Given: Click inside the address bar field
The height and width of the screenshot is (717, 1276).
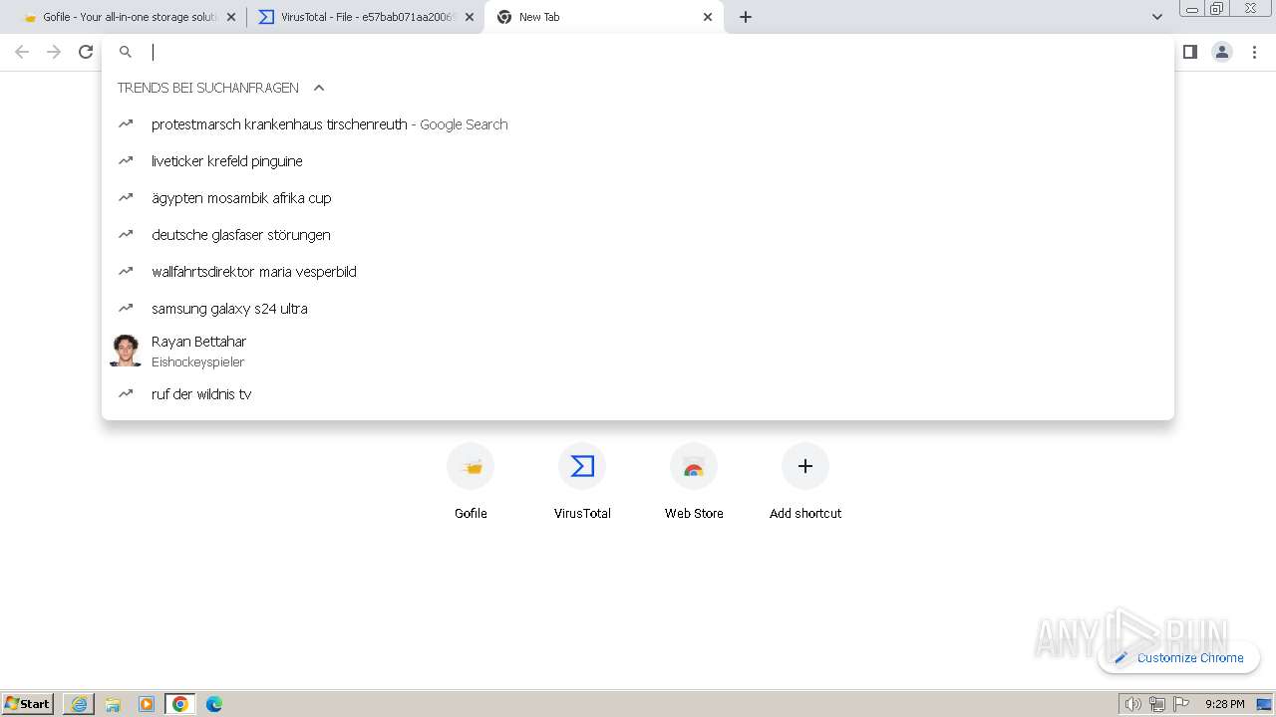Looking at the screenshot, I should click(638, 52).
